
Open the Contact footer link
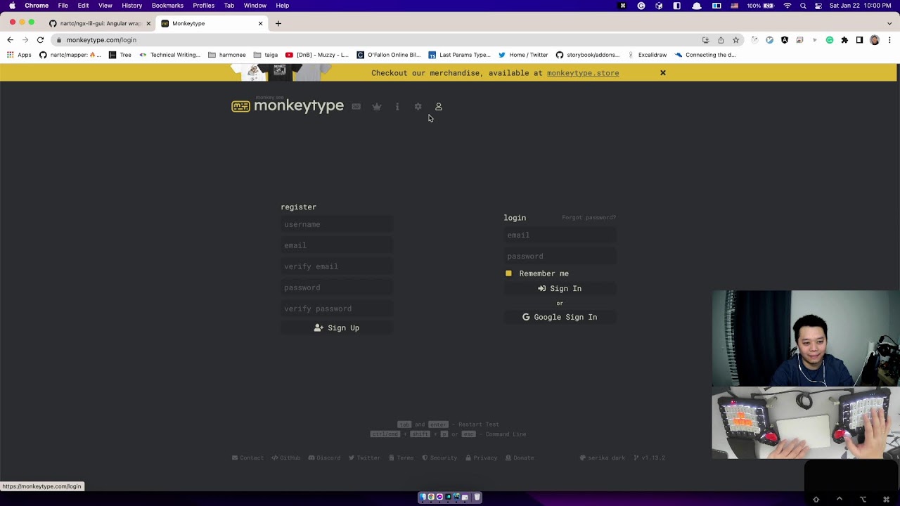coord(247,458)
